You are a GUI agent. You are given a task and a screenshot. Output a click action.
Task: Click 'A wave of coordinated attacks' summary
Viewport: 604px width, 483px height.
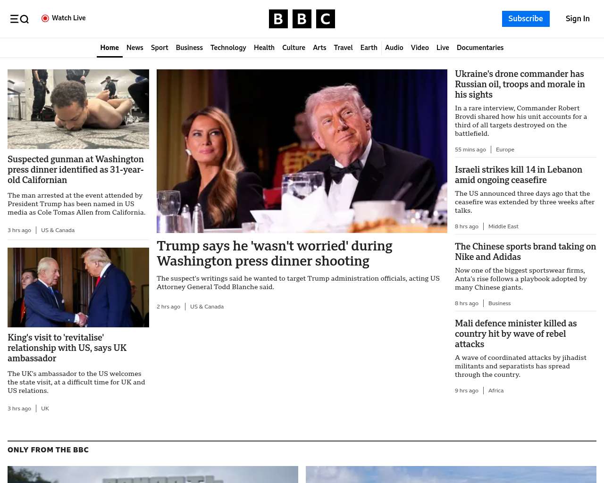click(x=520, y=366)
